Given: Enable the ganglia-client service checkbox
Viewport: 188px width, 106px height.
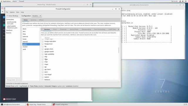Looking at the screenshot, I should tap(43, 49).
